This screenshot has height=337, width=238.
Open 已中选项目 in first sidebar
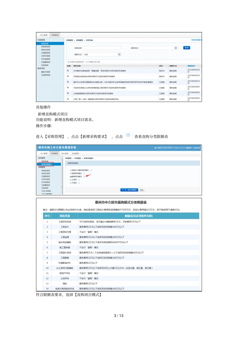46,59
